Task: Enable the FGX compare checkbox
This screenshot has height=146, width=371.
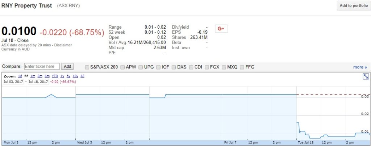Action: tap(207, 67)
